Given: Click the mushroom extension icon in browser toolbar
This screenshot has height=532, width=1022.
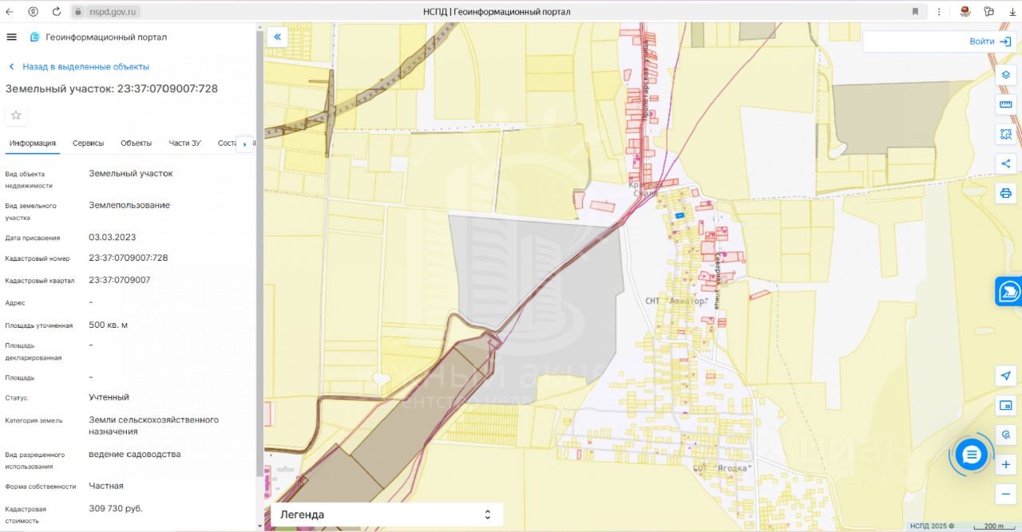Looking at the screenshot, I should pos(965,12).
